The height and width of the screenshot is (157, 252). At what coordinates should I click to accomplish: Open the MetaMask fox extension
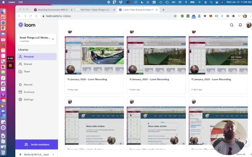click(211, 16)
